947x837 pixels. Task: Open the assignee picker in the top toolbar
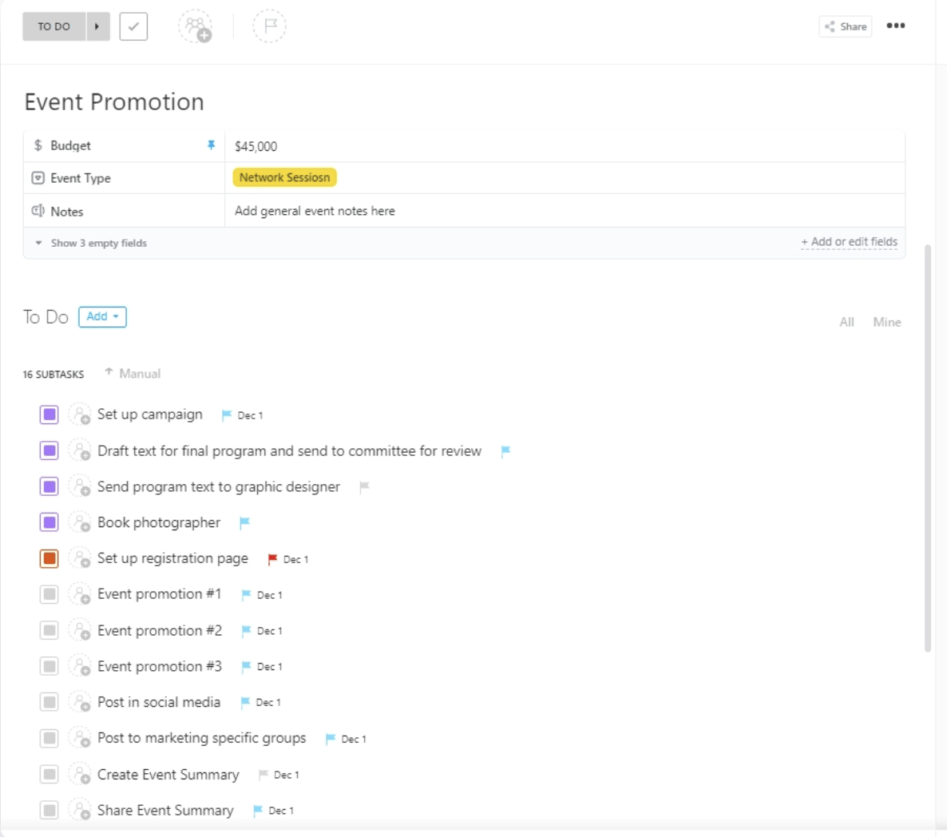(x=196, y=26)
